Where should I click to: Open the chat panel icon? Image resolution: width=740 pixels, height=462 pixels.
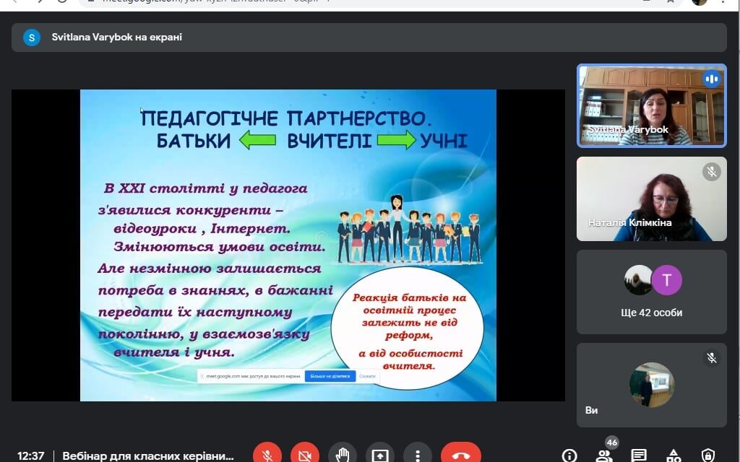pos(639,456)
